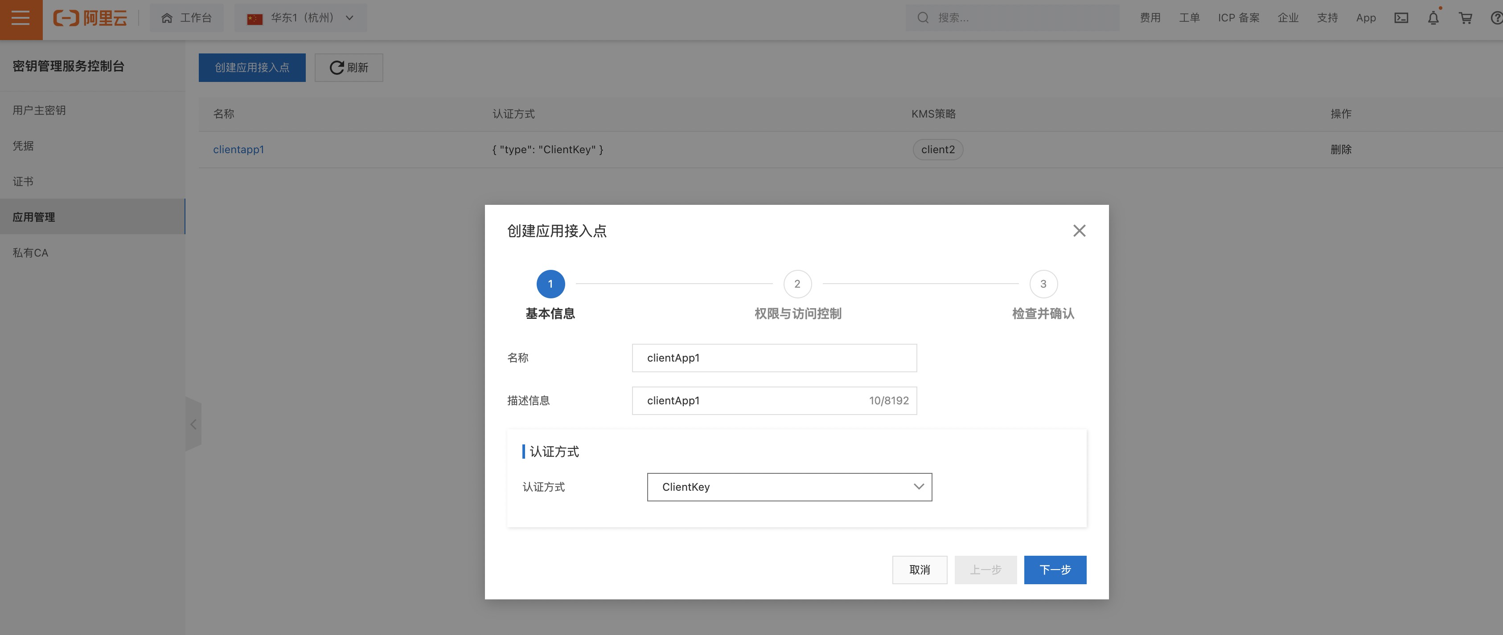The height and width of the screenshot is (635, 1503).
Task: Open 私有CA sidebar item
Action: (30, 252)
